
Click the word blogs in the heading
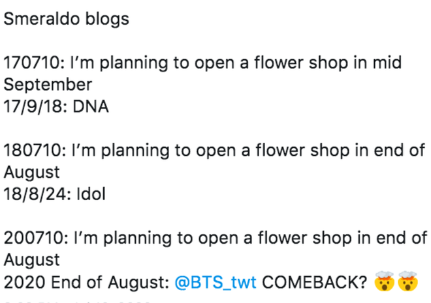[x=107, y=19]
